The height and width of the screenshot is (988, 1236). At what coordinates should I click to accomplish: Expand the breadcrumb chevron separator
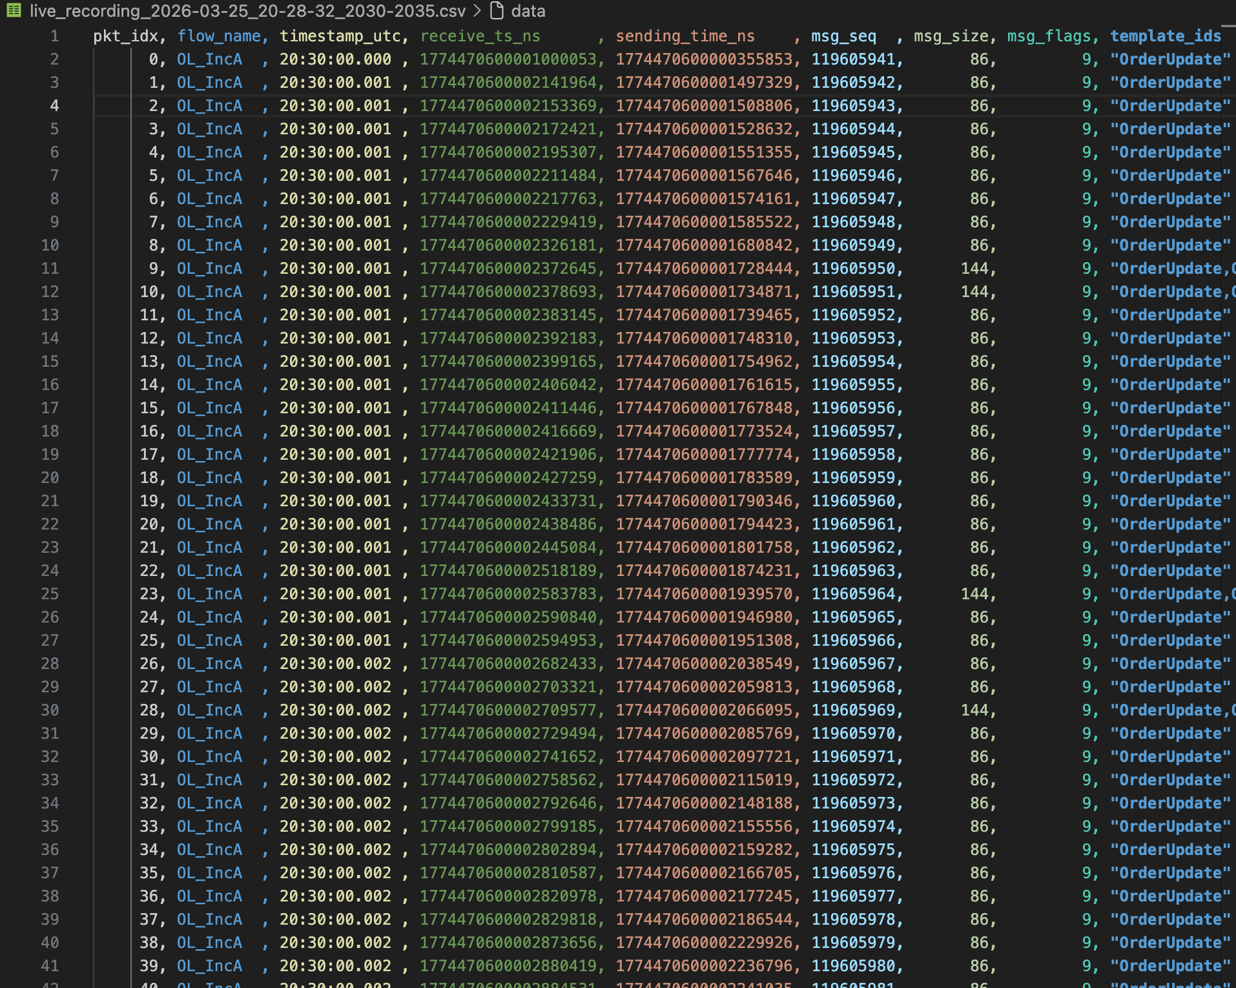(477, 11)
